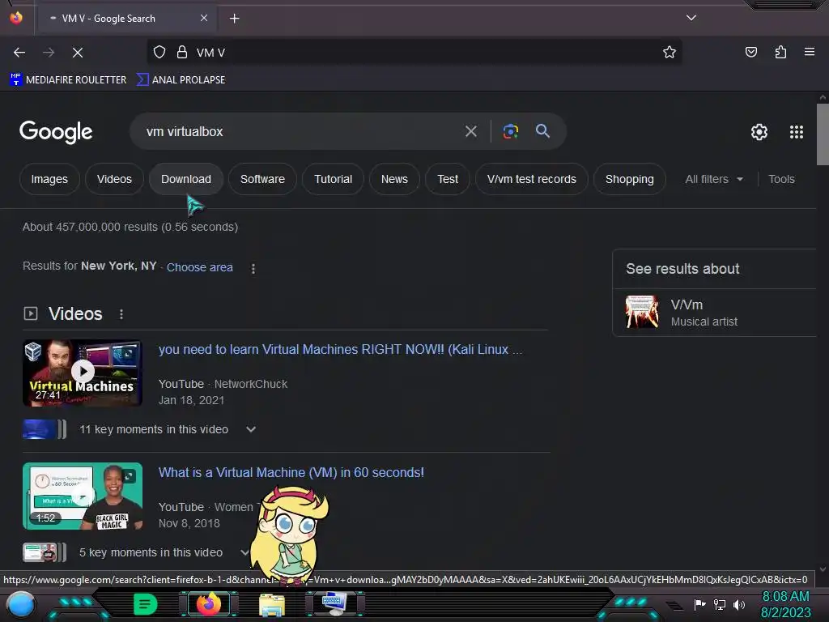Switch to Firefox in the taskbar

[208, 604]
